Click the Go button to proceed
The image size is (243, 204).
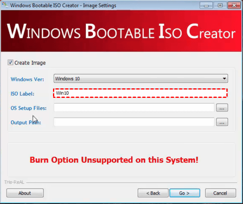(x=185, y=193)
